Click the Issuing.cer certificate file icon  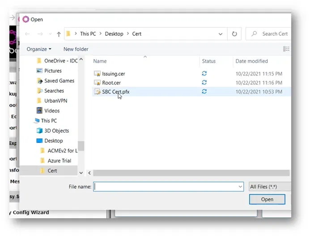(x=98, y=74)
